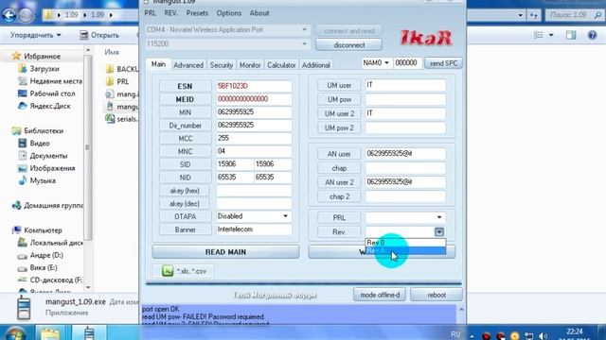Click the AN user field
Image resolution: width=606 pixels, height=340 pixels.
[405, 153]
